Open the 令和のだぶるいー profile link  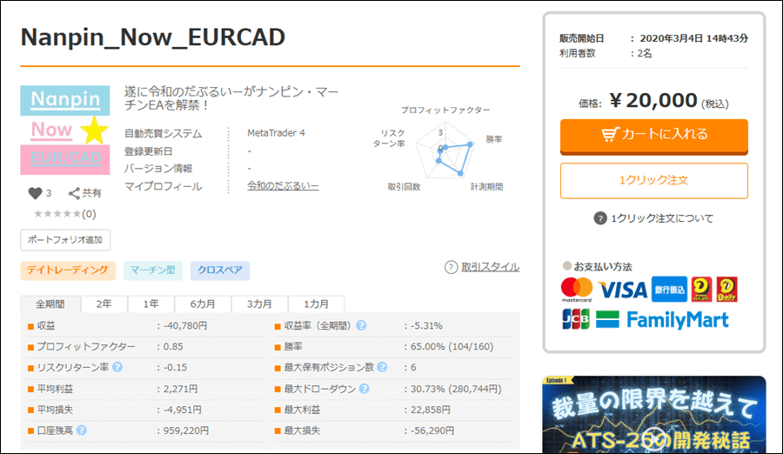point(283,186)
